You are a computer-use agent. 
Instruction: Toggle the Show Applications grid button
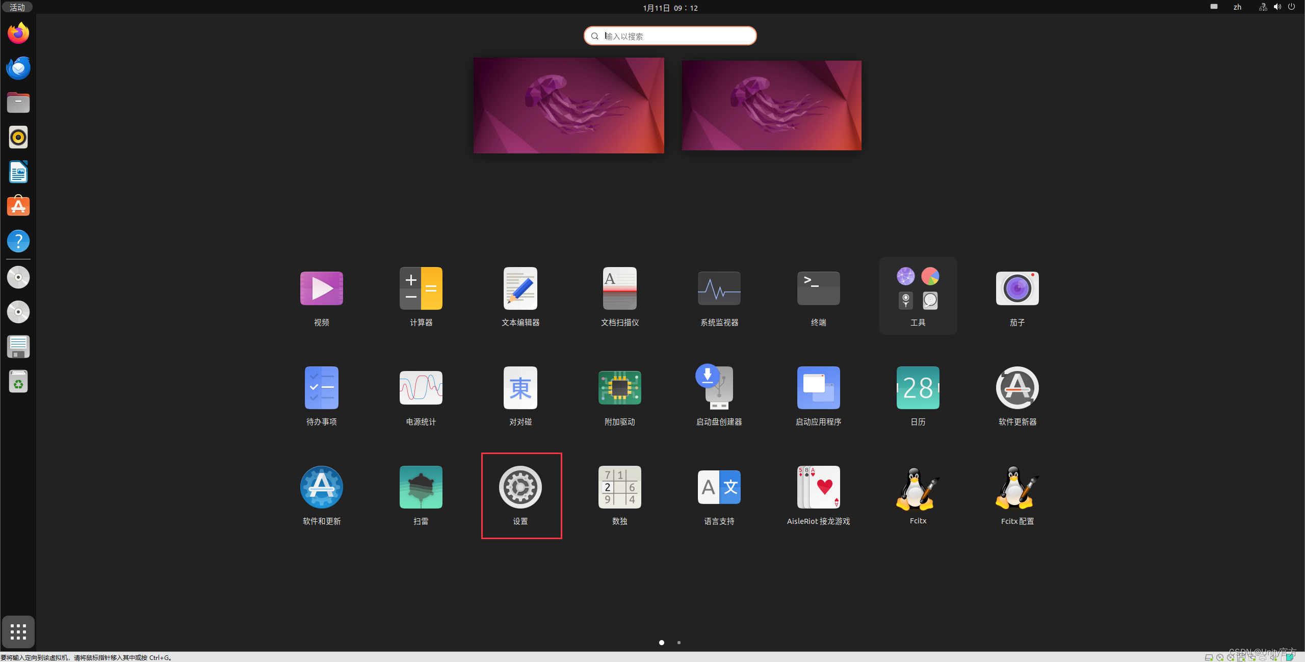[x=18, y=632]
